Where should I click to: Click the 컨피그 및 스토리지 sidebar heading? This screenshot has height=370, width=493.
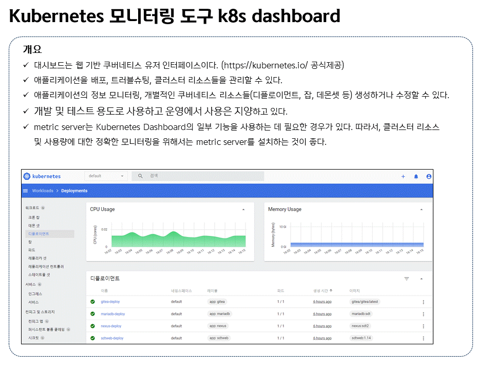click(x=40, y=312)
